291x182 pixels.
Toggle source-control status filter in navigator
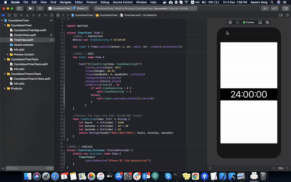pyautogui.click(x=51, y=168)
